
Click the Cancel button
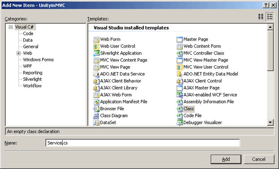(x=258, y=159)
